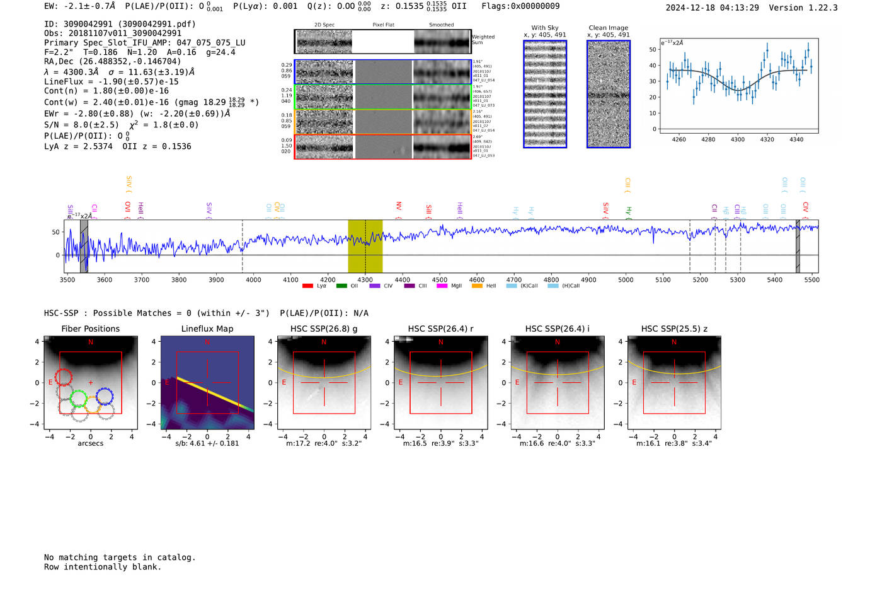This screenshot has height=601, width=882.
Task: Click the magenta MgII legend swatch
Action: coord(442,286)
